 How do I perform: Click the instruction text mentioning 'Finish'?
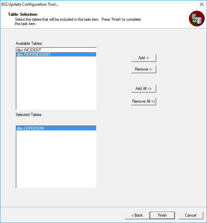click(x=78, y=21)
